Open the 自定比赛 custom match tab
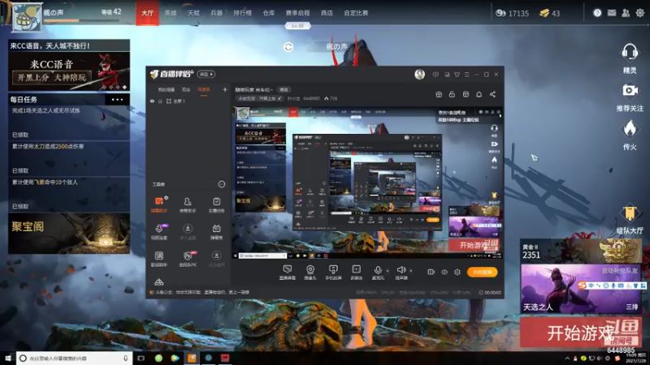 click(356, 13)
